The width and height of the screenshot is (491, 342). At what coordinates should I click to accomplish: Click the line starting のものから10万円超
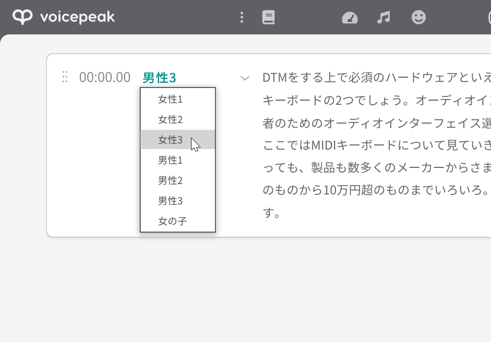coord(376,190)
